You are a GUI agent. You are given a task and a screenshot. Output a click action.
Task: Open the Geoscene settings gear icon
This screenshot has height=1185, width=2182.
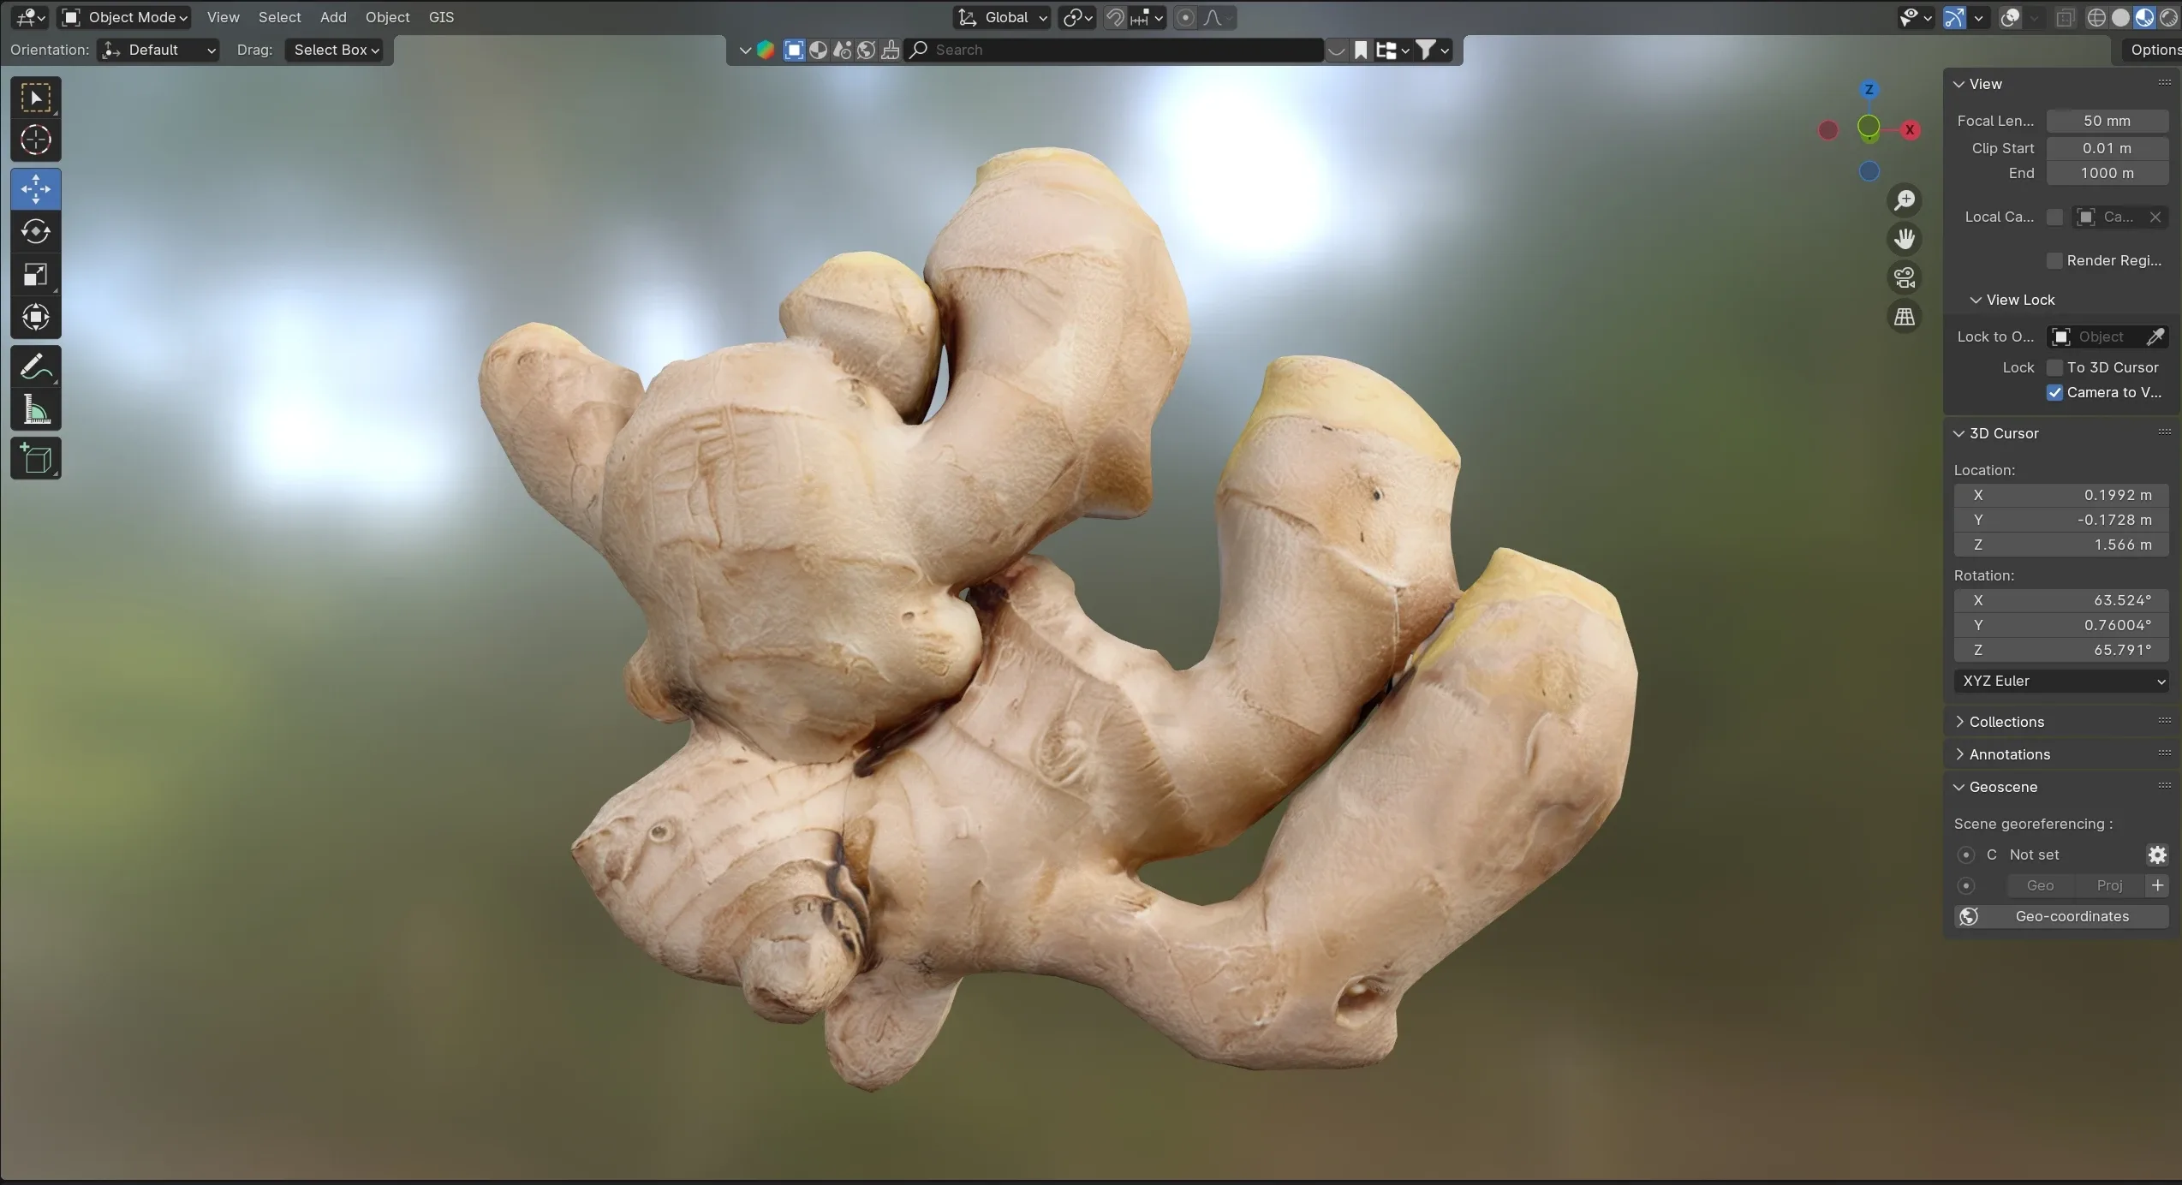click(2157, 854)
